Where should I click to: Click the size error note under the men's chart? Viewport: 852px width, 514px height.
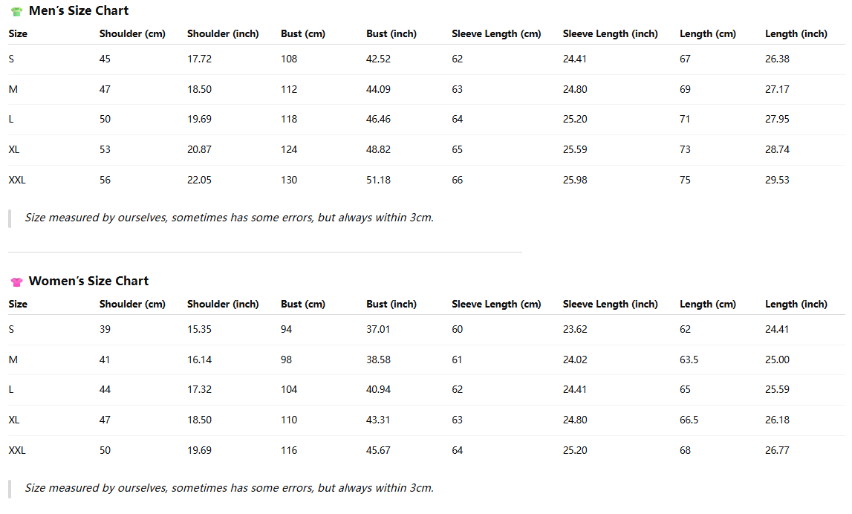click(229, 218)
